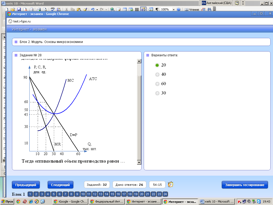Click the question panel scroll up arrow
The image size is (273, 205).
[139, 61]
